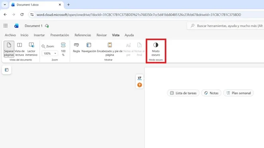Click the Word logo icon
Viewport: 264px width, 148px height.
pos(16,26)
